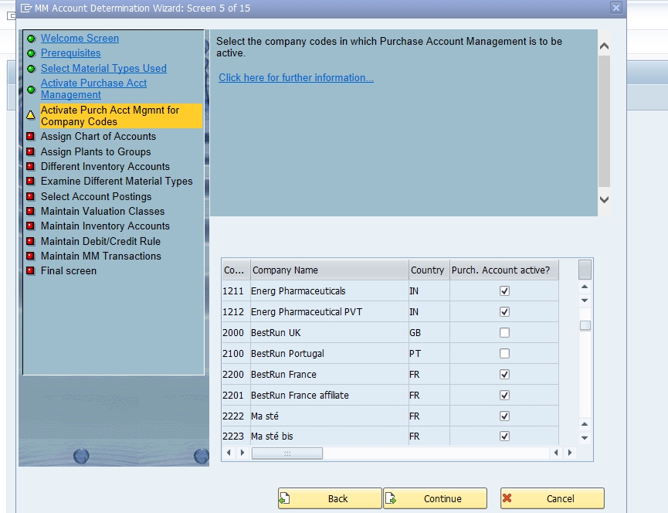Click PT country cell
The image size is (668, 513).
coord(429,354)
